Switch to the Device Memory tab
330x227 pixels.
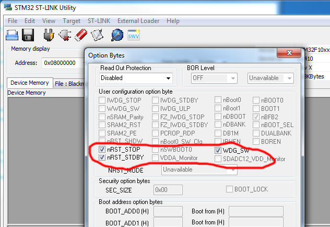(x=30, y=83)
